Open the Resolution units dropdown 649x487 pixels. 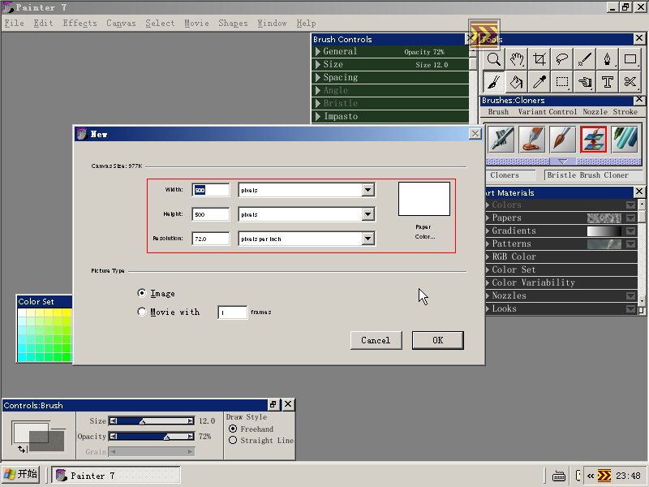pyautogui.click(x=367, y=239)
